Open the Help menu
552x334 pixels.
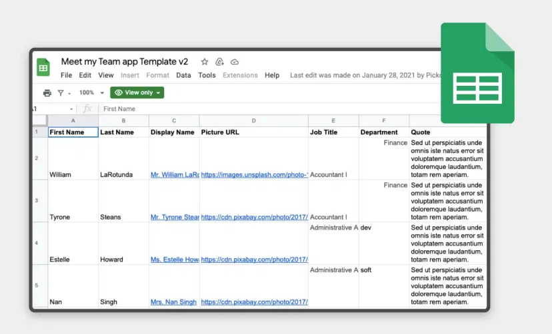click(x=272, y=76)
